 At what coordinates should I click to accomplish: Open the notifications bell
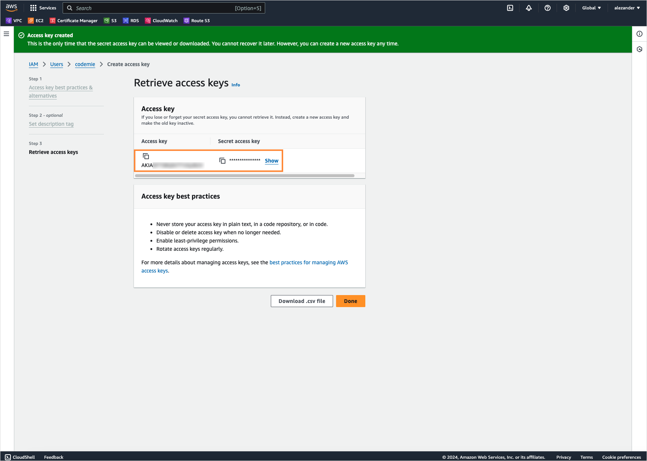click(x=529, y=8)
